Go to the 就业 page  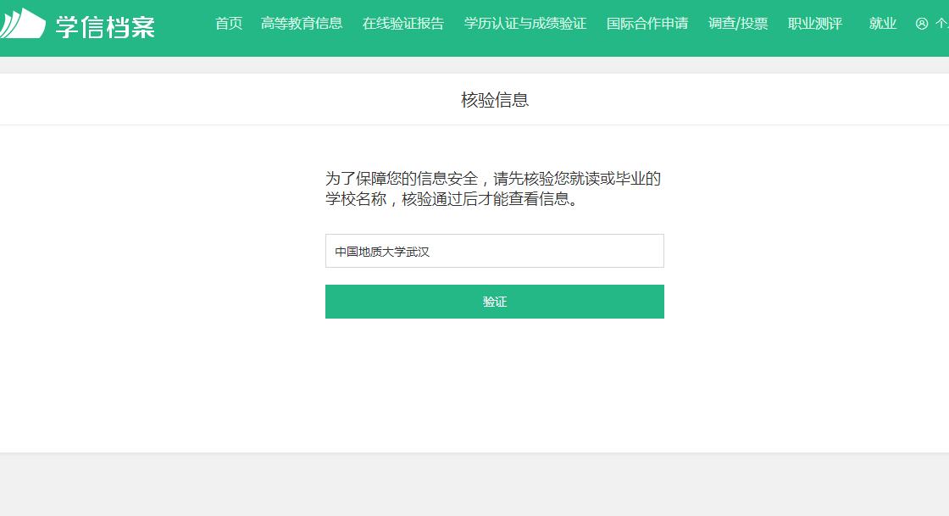click(883, 24)
